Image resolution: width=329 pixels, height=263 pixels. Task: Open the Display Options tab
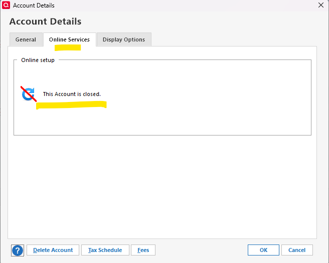click(x=124, y=39)
